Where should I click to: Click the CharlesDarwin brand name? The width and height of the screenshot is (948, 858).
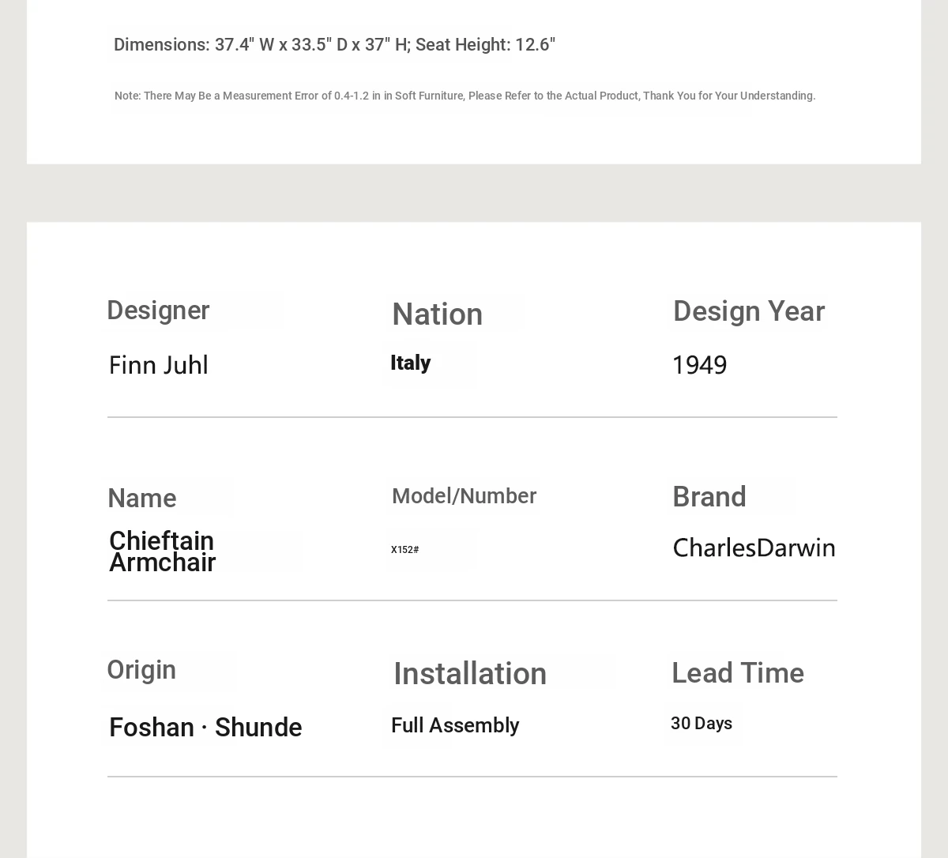[754, 548]
